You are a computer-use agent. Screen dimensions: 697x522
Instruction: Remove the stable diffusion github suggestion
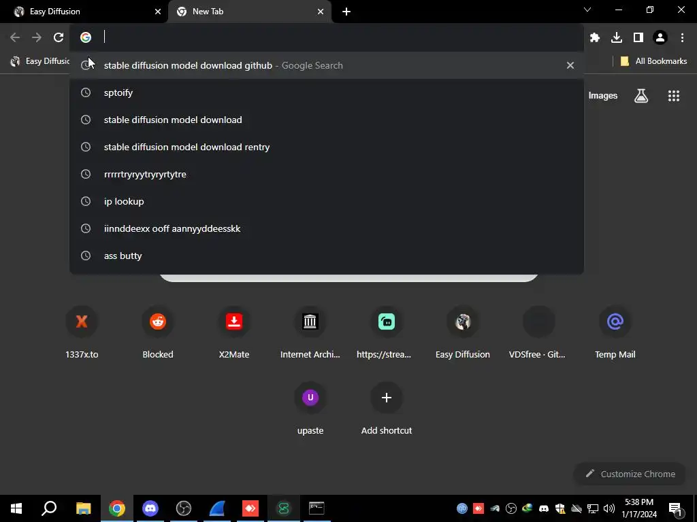(570, 65)
